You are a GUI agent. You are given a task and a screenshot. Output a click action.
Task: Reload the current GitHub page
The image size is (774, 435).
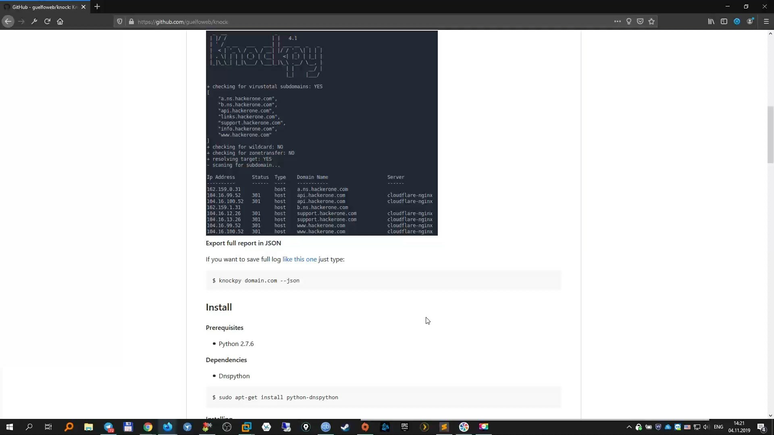click(x=47, y=22)
